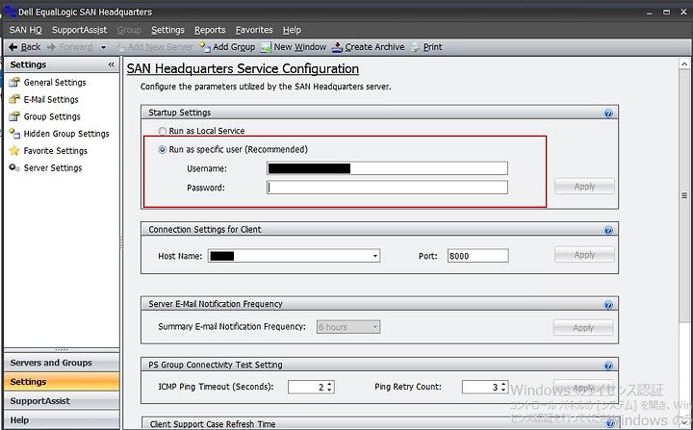Open Group Settings in sidebar
Image resolution: width=693 pixels, height=430 pixels.
pos(52,116)
